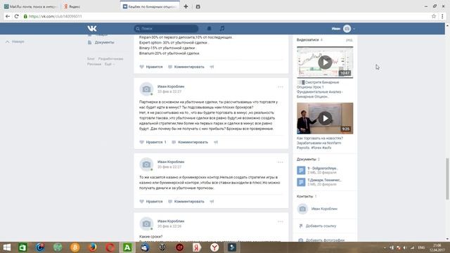Expand the Иван profile menu arrow
Viewport: 450px width, 253px height.
(354, 29)
